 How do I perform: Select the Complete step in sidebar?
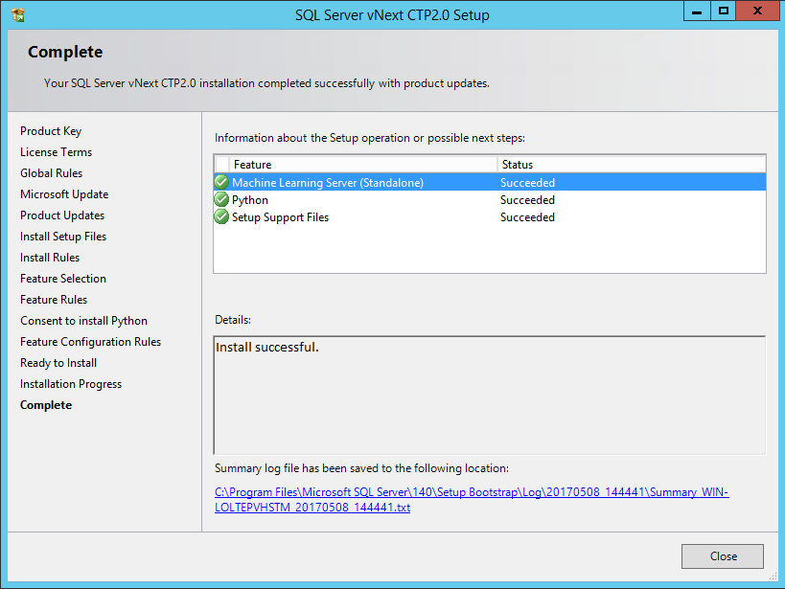[x=46, y=405]
